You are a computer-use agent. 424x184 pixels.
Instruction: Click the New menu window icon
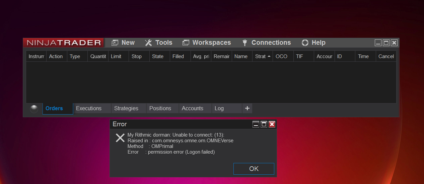click(115, 43)
